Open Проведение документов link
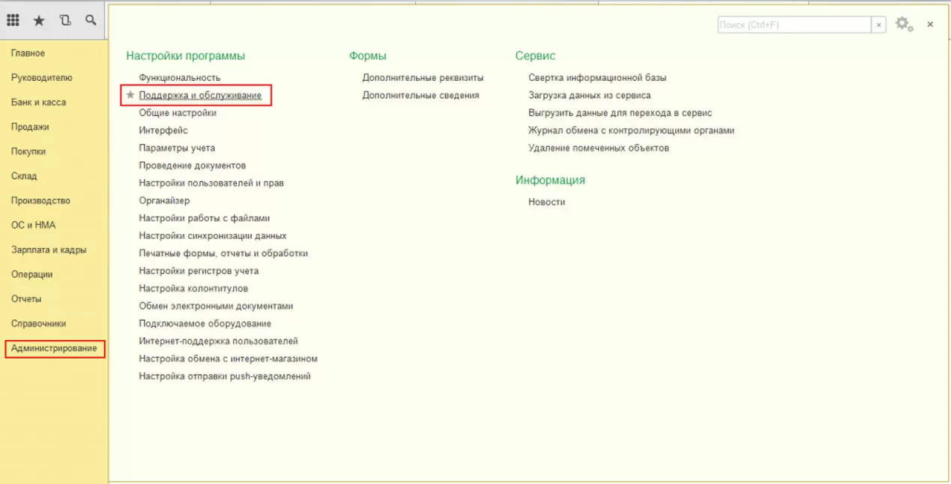 pyautogui.click(x=193, y=166)
